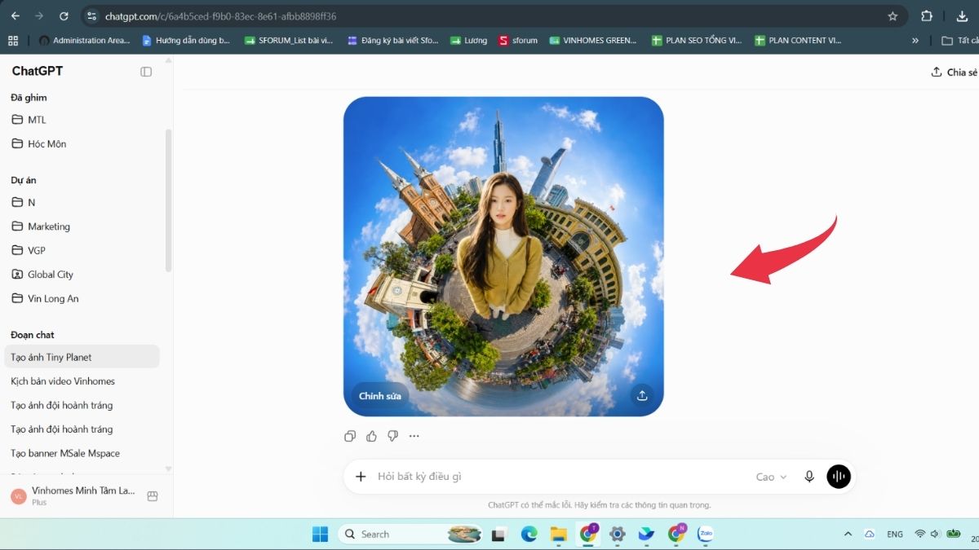Open the VINHOMES GREEN... bookmark

[593, 40]
